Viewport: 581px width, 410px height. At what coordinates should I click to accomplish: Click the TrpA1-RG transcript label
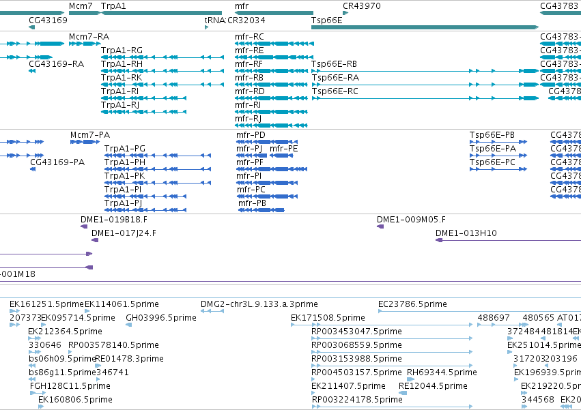[x=122, y=50]
